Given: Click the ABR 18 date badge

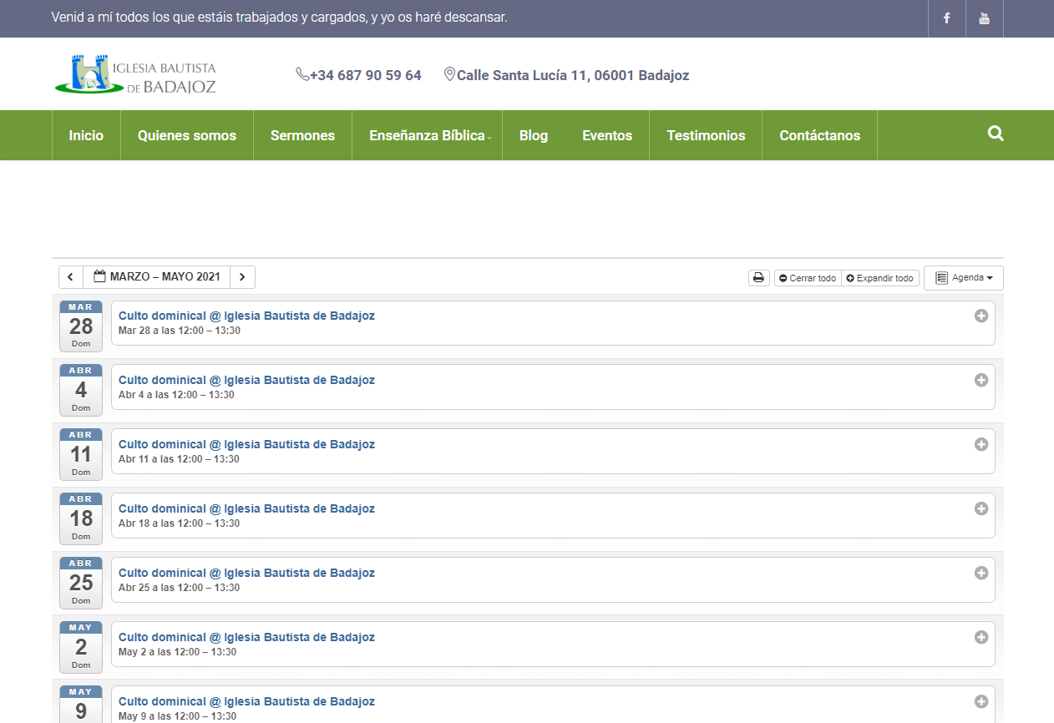Looking at the screenshot, I should (x=81, y=518).
